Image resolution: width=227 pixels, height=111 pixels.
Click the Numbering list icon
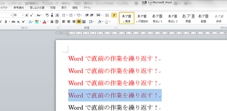[71, 15]
